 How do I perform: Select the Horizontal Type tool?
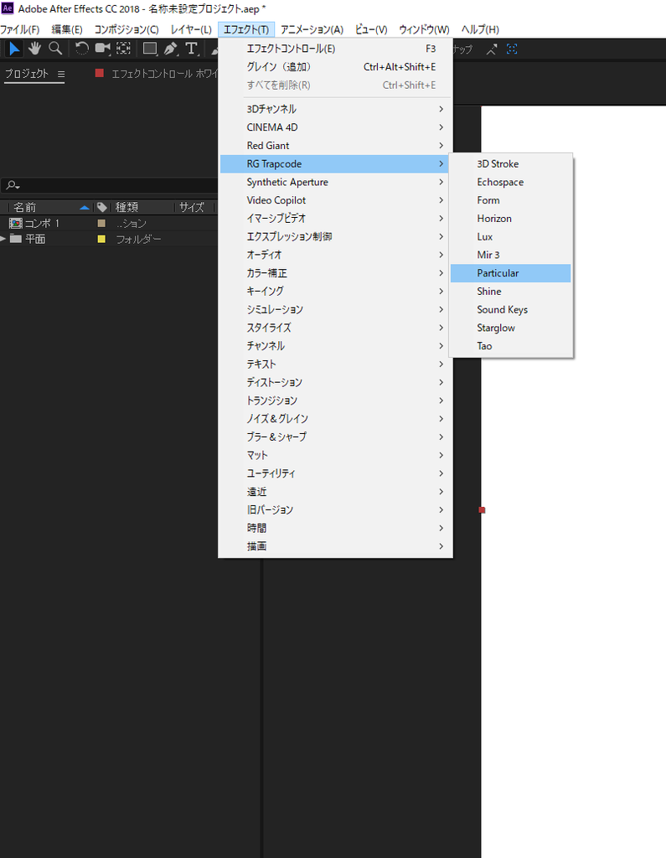click(191, 49)
